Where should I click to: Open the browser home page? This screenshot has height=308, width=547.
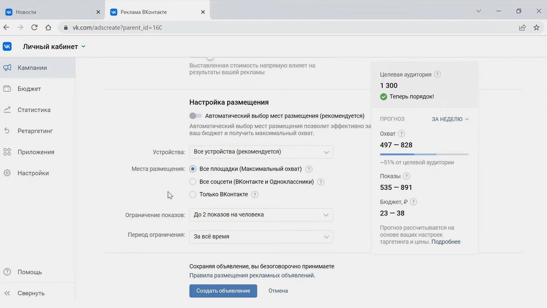pyautogui.click(x=48, y=27)
